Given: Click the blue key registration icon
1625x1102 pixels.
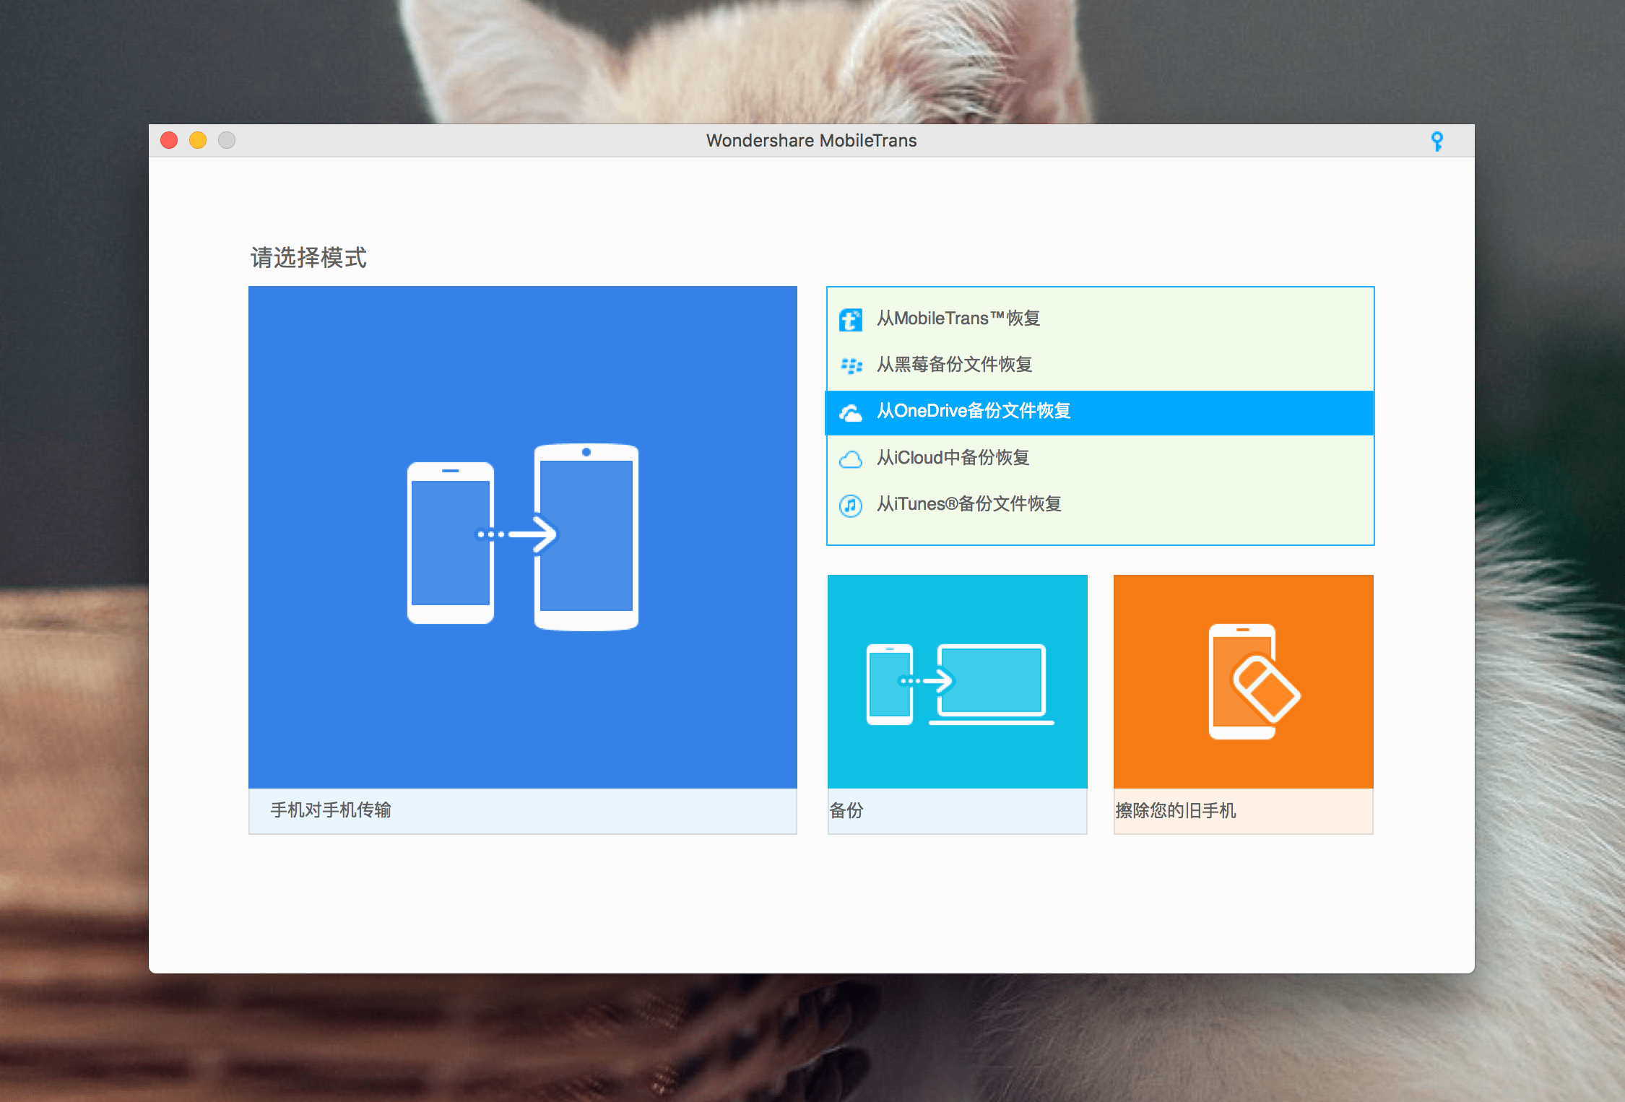Looking at the screenshot, I should [1436, 142].
